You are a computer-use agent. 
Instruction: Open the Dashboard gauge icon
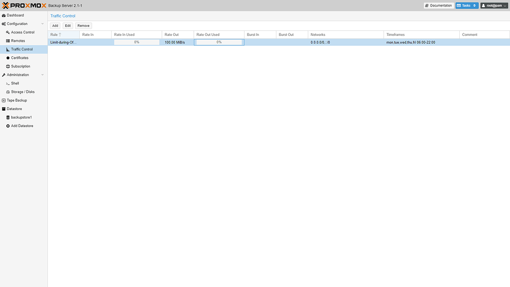pos(4,15)
